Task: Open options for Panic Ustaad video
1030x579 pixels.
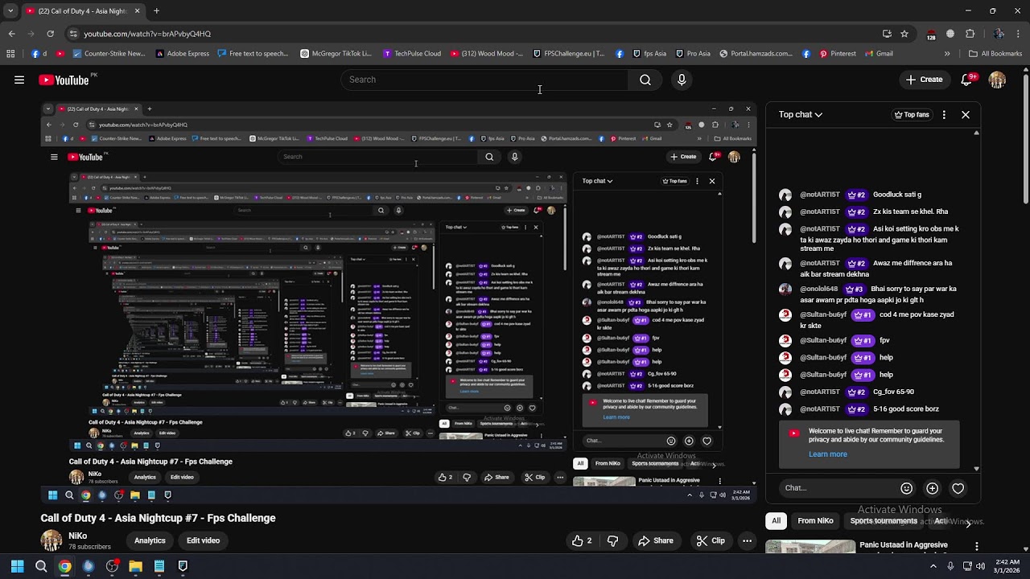Action: [x=977, y=546]
